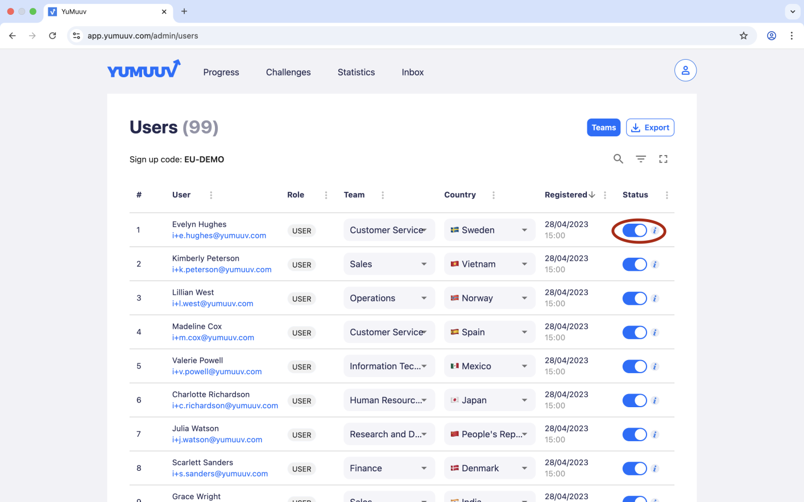Image resolution: width=804 pixels, height=502 pixels.
Task: Open Challenges nav item
Action: point(288,72)
